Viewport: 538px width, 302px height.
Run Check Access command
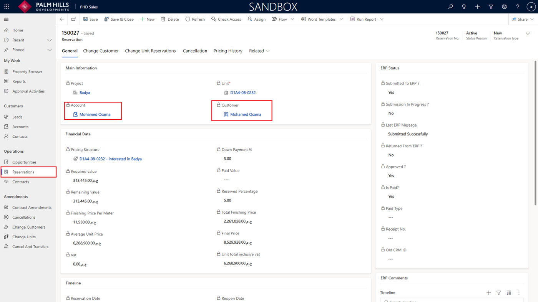point(226,19)
